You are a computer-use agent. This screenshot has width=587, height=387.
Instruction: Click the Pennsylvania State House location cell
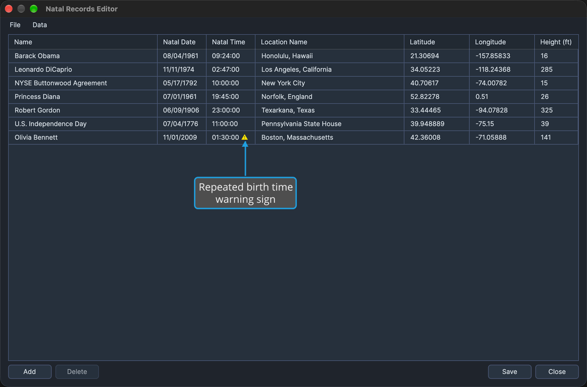coord(330,124)
